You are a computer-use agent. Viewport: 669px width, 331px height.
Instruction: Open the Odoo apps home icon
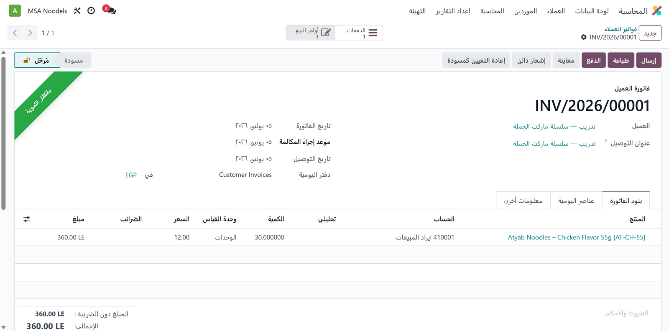pos(657,11)
